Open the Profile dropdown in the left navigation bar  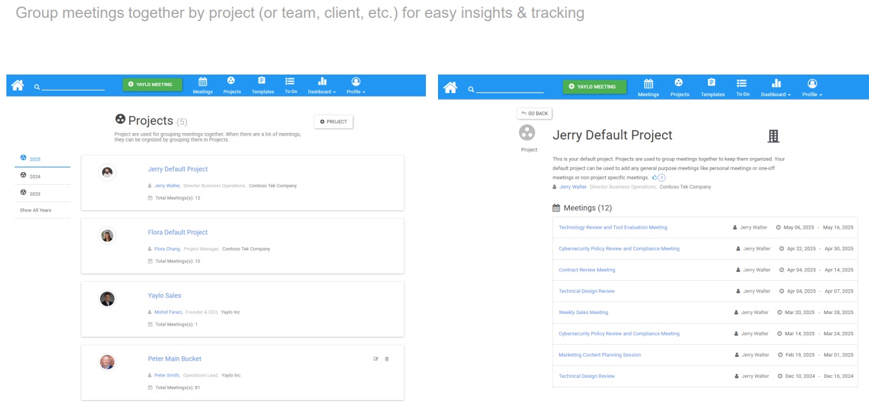click(x=356, y=85)
